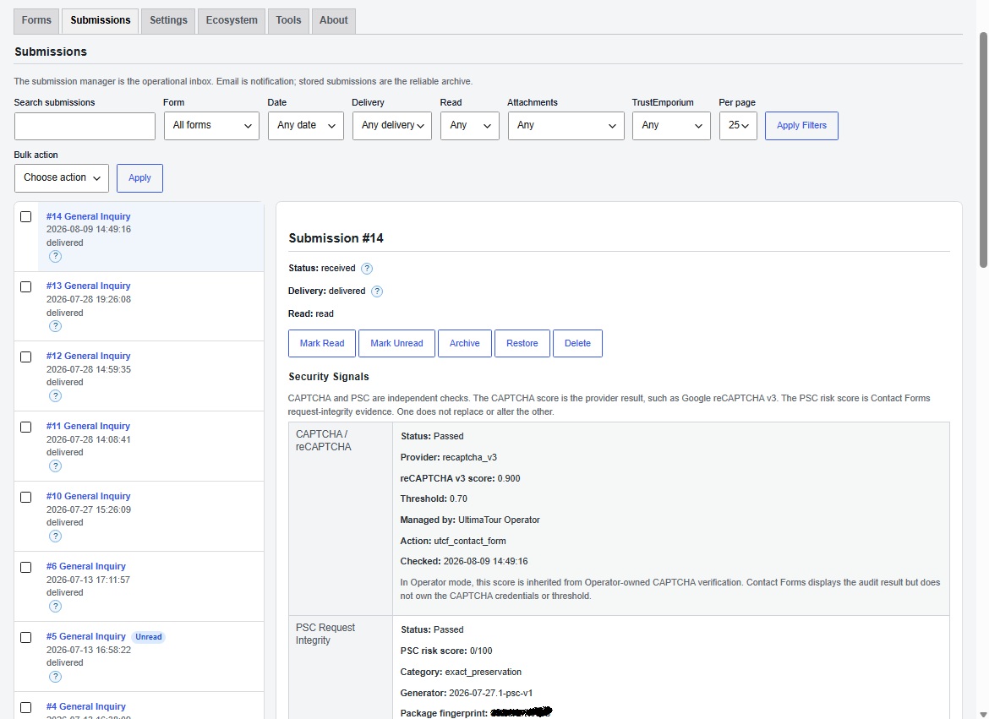Open the Settings tab

coord(168,20)
